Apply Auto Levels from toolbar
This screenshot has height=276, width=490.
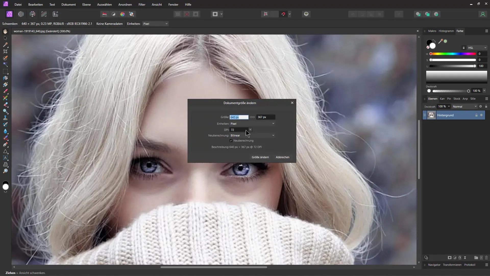coord(105,14)
